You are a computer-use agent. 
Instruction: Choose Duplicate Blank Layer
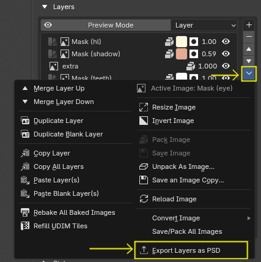[x=75, y=134]
